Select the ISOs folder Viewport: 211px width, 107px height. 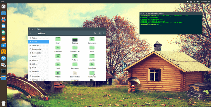(x=92, y=49)
